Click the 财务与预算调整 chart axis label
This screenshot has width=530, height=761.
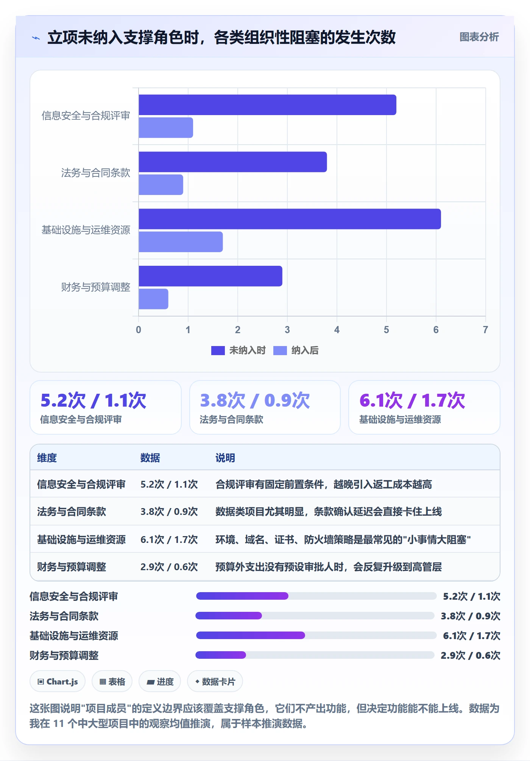point(96,287)
